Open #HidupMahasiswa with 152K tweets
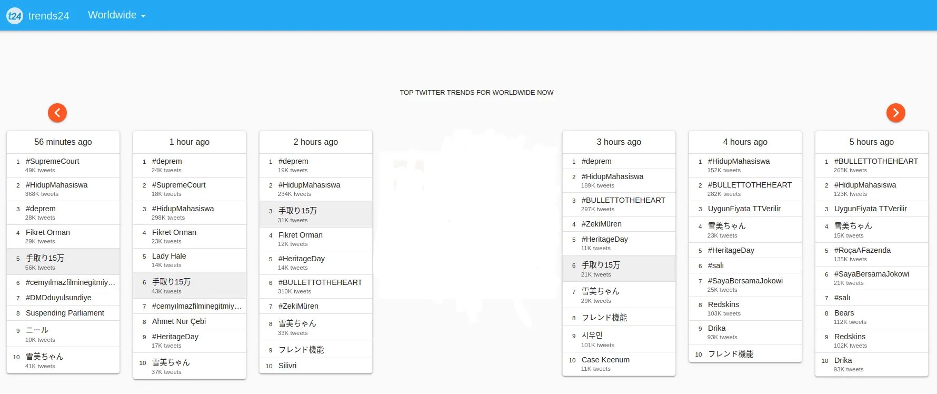 [739, 161]
